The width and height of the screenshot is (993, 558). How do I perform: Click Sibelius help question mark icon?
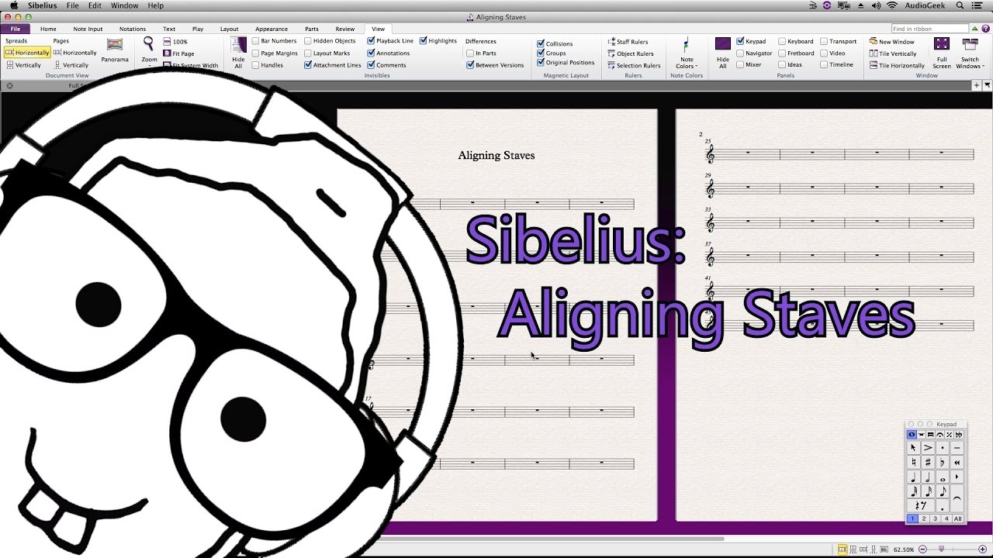point(985,29)
